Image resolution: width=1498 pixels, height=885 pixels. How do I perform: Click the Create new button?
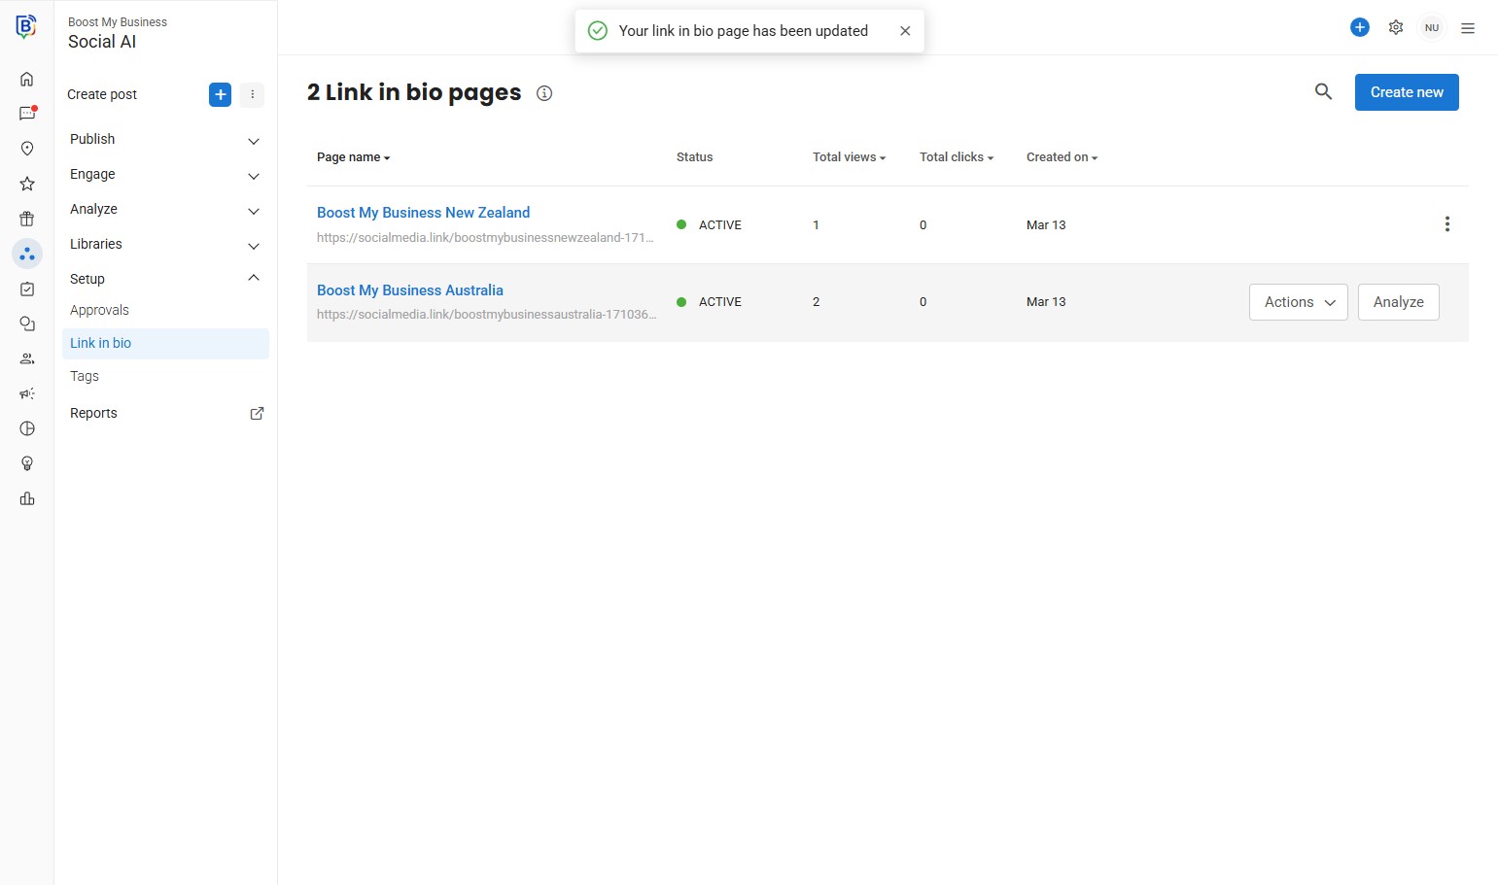(x=1406, y=92)
